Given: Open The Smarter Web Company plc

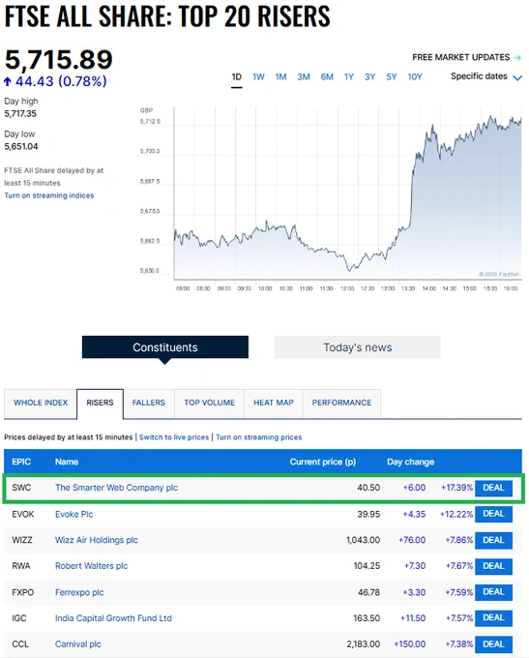Looking at the screenshot, I should (116, 488).
